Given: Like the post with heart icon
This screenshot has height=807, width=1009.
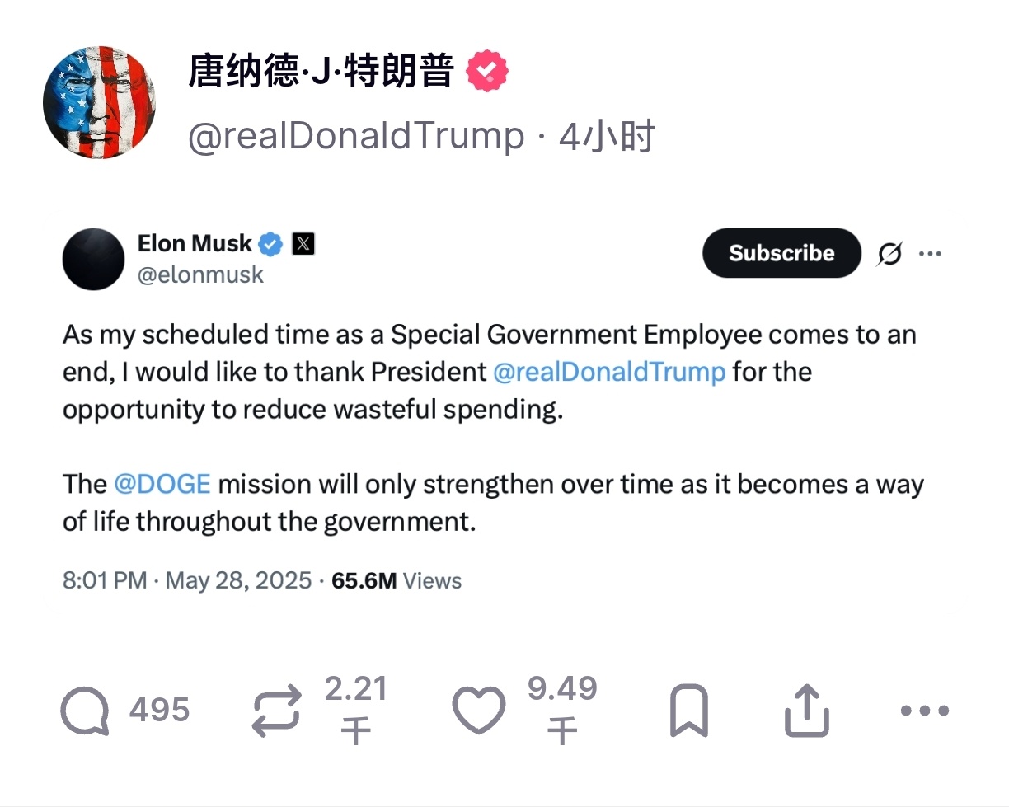Looking at the screenshot, I should click(479, 711).
